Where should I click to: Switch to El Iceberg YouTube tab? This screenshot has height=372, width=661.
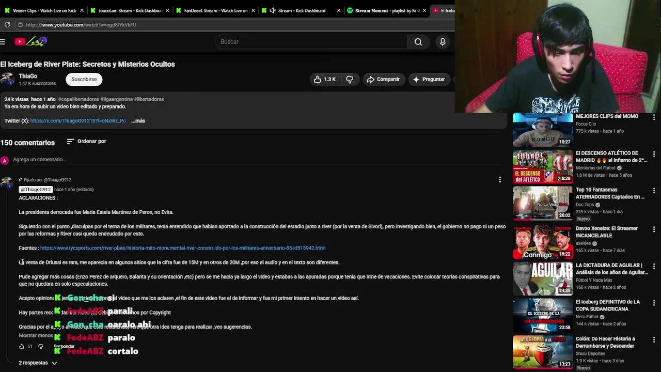point(443,10)
